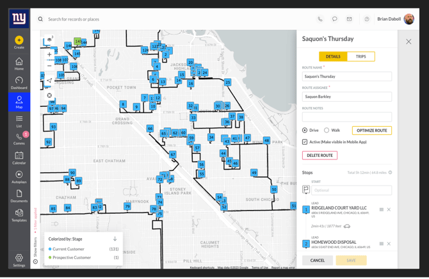Click the Route Assignee field
The width and height of the screenshot is (429, 279).
point(347,97)
